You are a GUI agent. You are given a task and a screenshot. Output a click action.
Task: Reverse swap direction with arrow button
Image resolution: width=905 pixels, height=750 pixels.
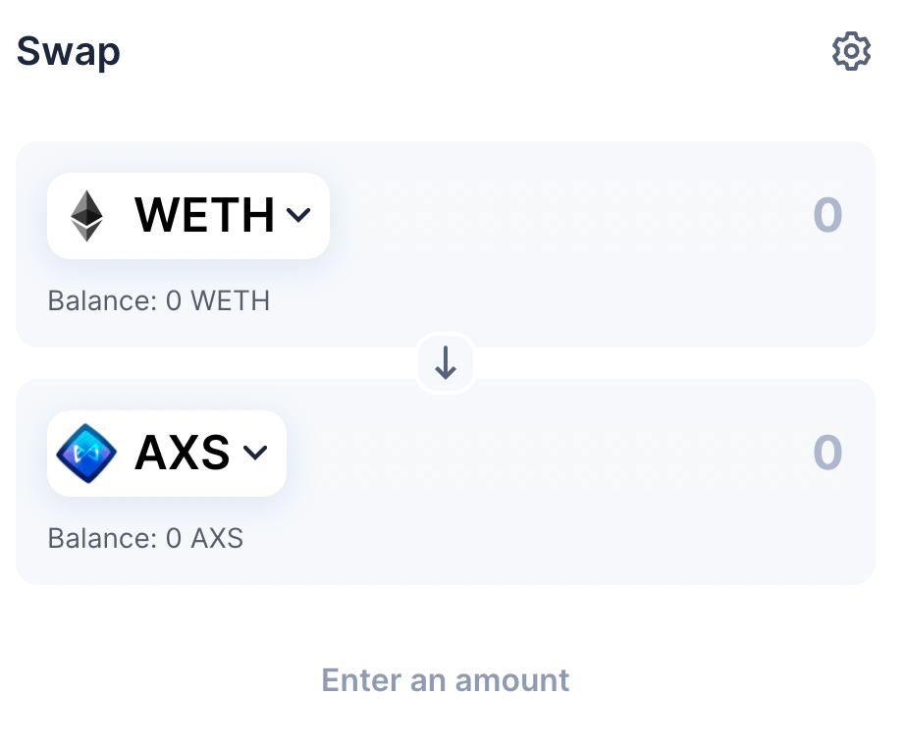(x=445, y=363)
